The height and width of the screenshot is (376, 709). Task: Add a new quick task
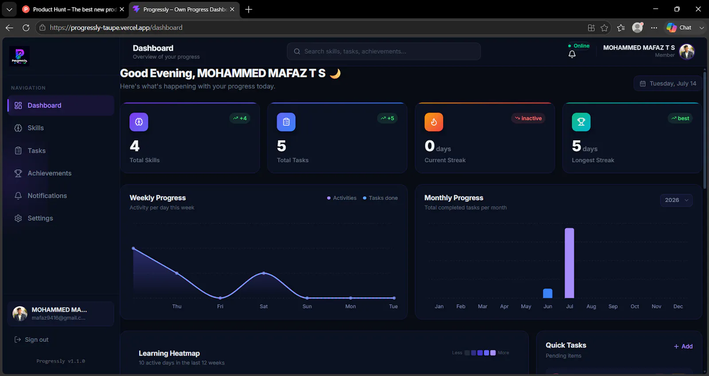click(x=683, y=346)
